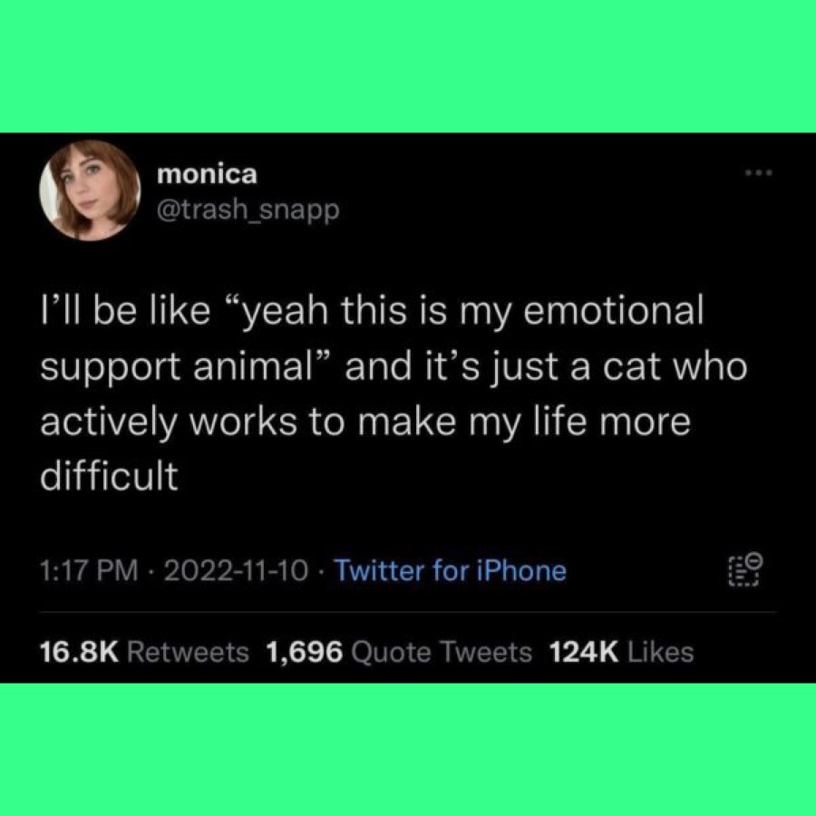The width and height of the screenshot is (816, 816).
Task: Click the 1:17 PM timestamp
Action: click(x=90, y=571)
